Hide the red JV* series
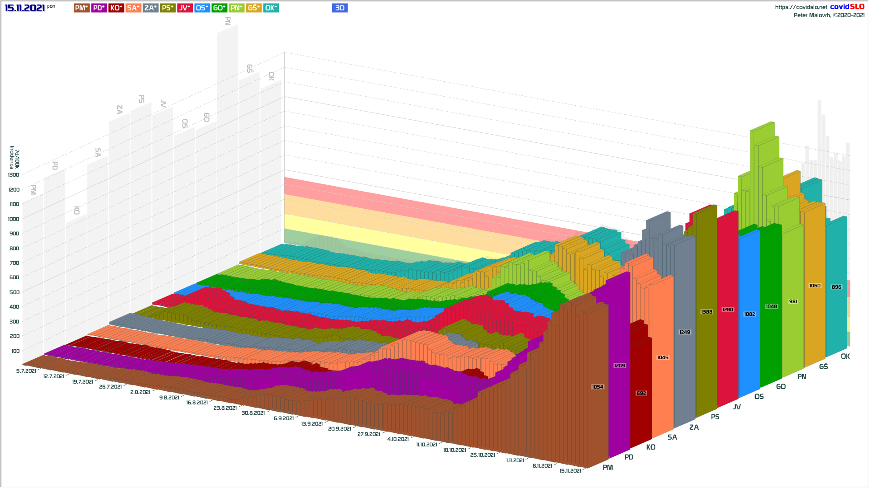The width and height of the screenshot is (869, 488). coord(185,8)
